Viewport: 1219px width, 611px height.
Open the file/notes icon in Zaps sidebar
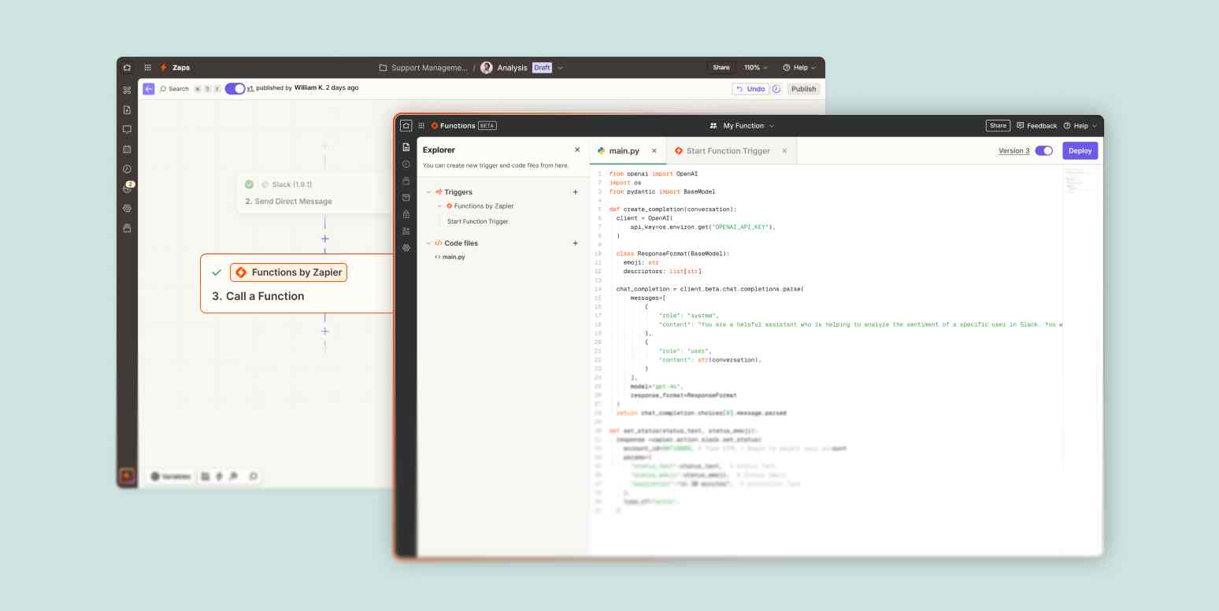coord(127,110)
